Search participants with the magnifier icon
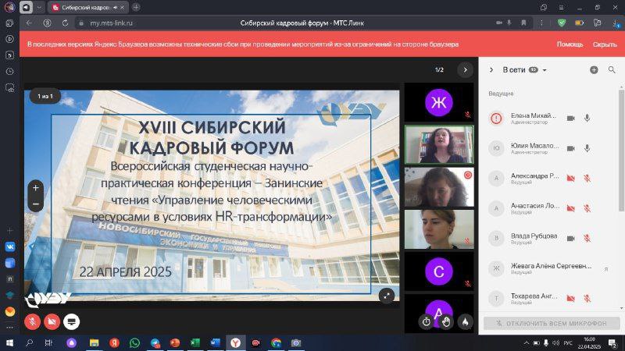The width and height of the screenshot is (625, 351). point(612,70)
